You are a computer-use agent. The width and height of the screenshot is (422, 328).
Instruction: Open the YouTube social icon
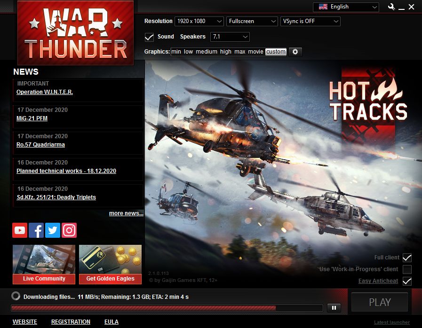pos(20,230)
